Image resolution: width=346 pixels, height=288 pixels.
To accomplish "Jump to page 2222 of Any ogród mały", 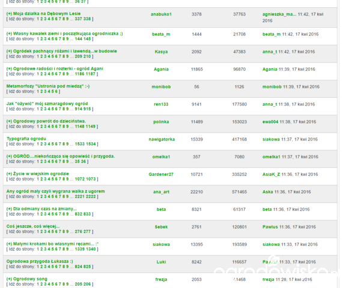I will 91,197.
